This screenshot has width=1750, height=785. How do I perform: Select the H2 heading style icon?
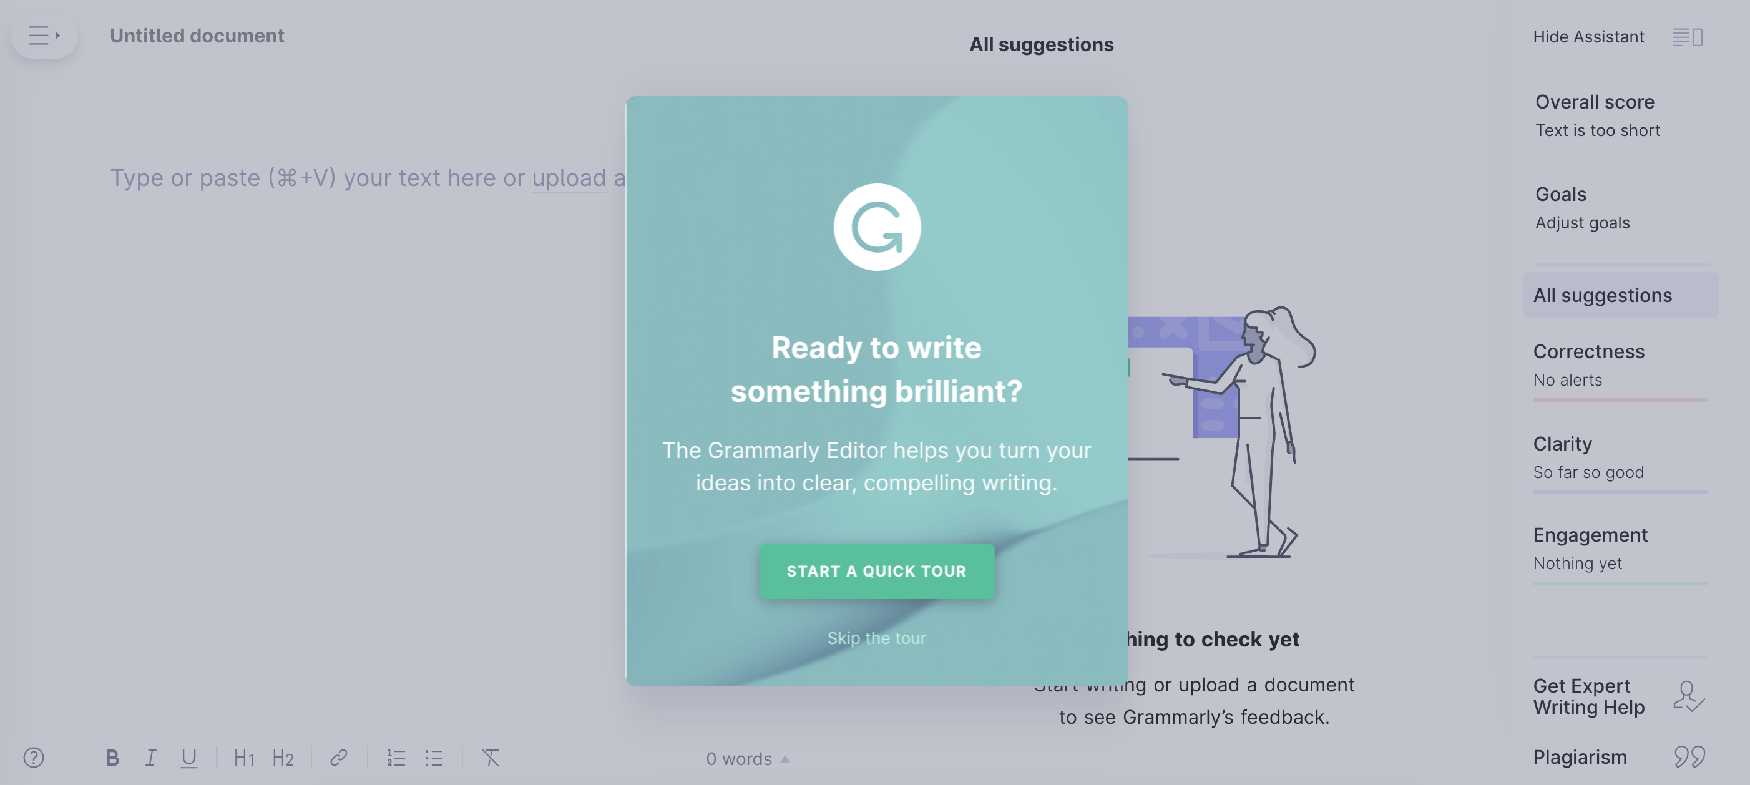[x=281, y=757]
